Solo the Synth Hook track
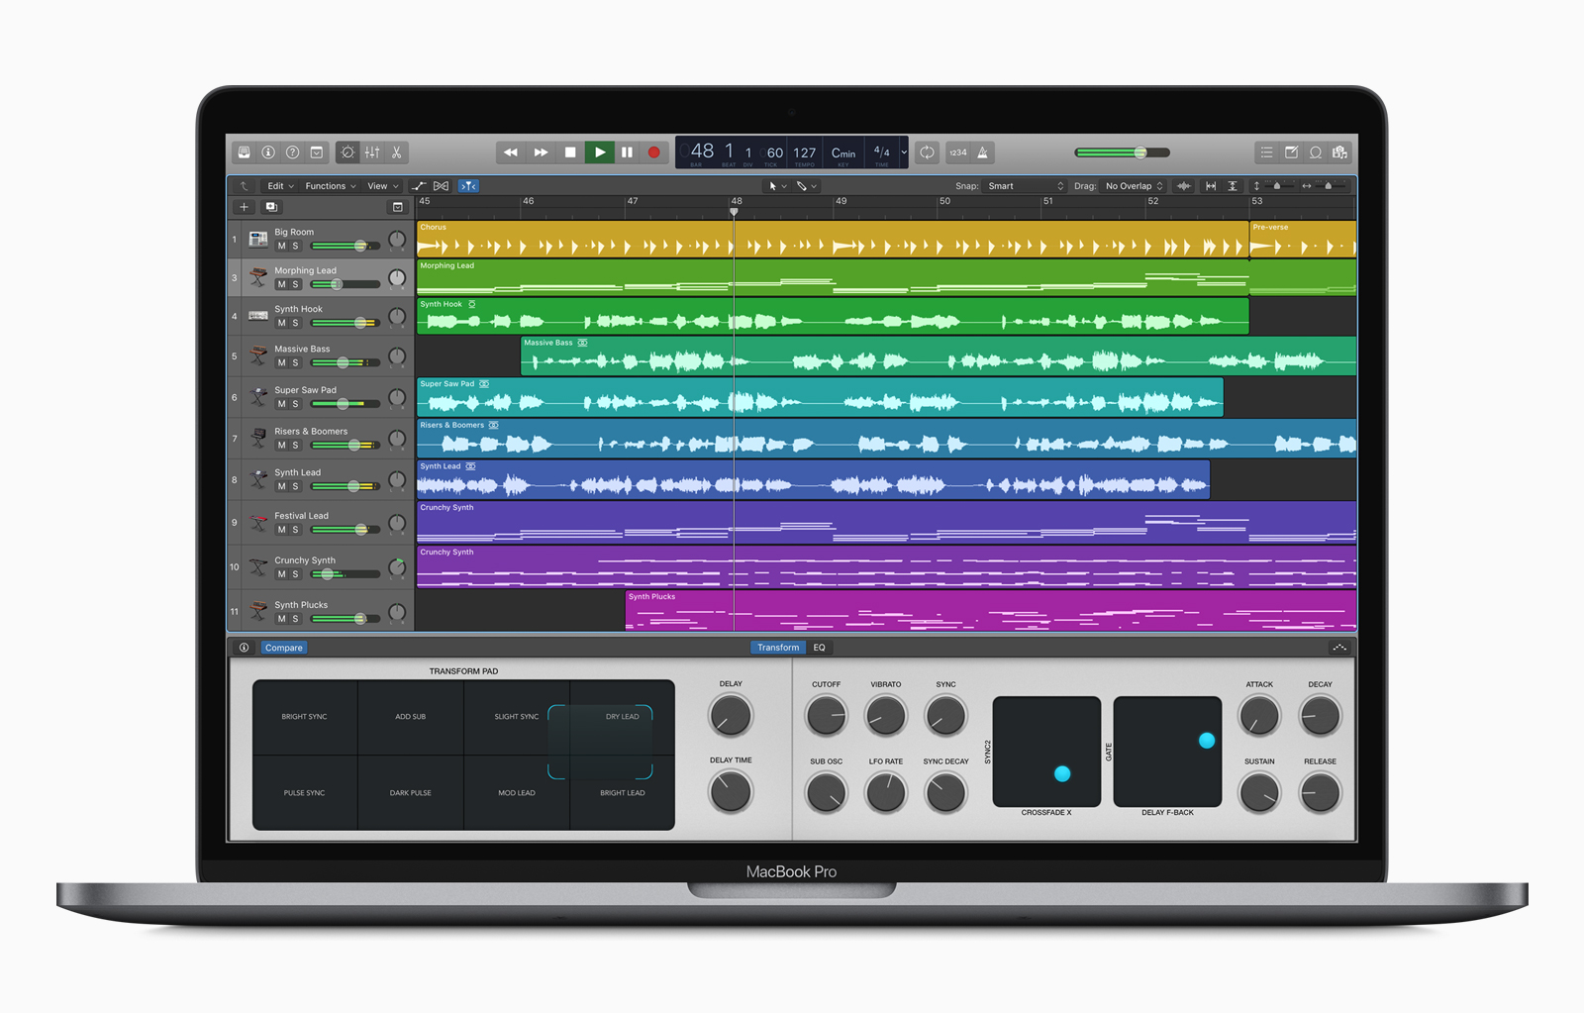 294,322
